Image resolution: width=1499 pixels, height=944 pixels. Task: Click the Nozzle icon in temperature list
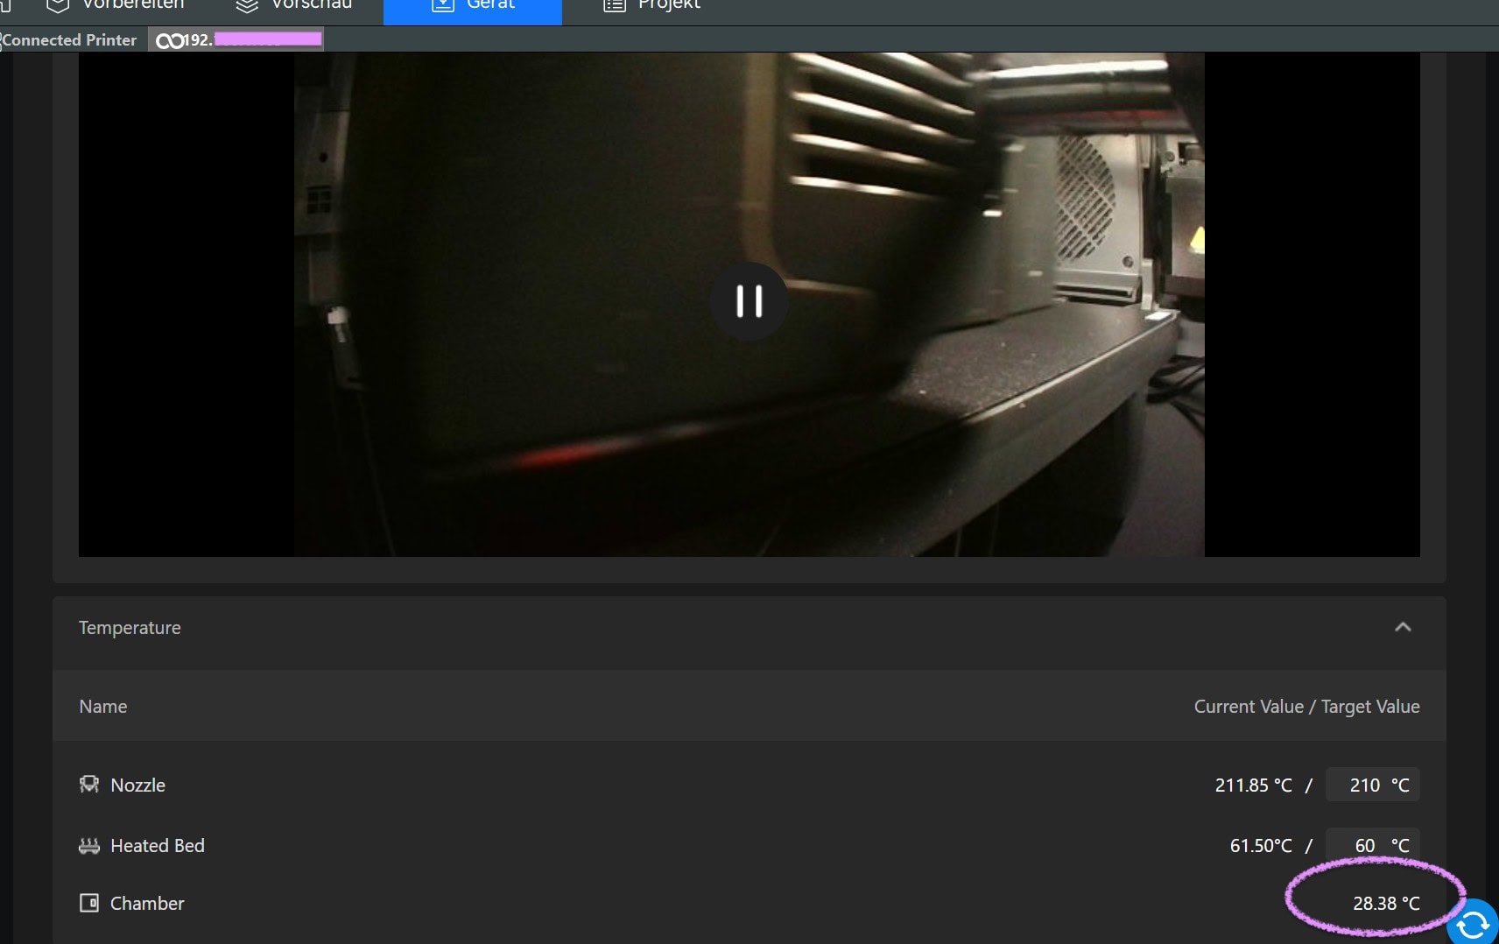coord(89,785)
